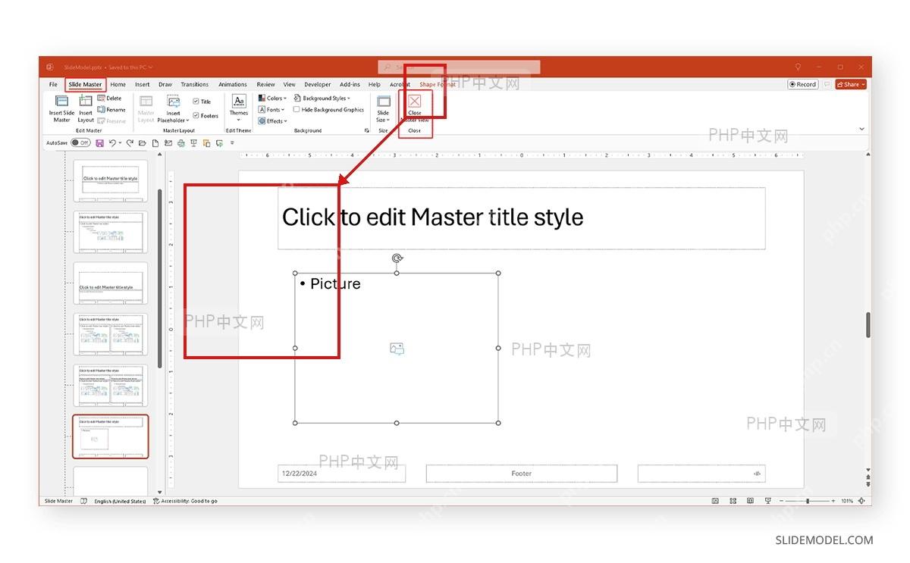Delete the selected layout
This screenshot has height=563, width=910.
[109, 99]
